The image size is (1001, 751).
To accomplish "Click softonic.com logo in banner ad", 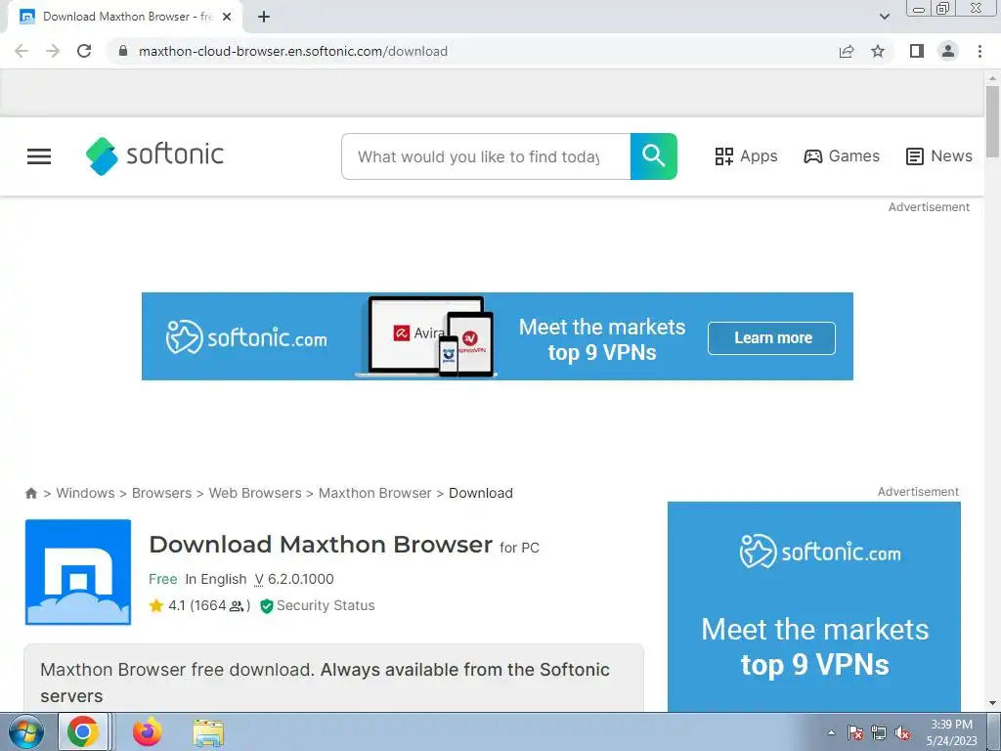I will tap(246, 337).
